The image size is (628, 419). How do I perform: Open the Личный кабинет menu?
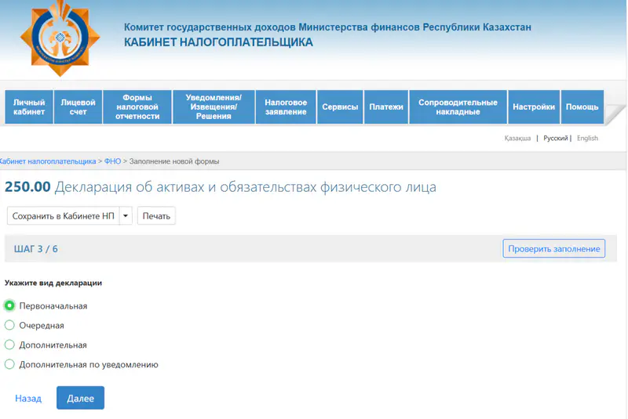coord(29,107)
